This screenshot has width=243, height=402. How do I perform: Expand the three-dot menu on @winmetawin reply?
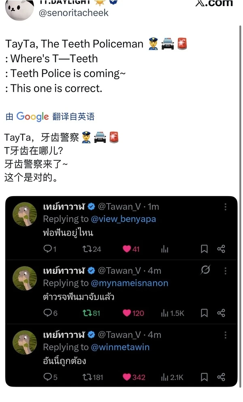pos(225,335)
